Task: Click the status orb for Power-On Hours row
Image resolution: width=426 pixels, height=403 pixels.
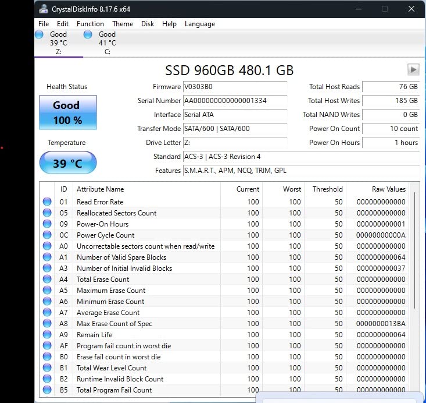Action: coord(47,224)
